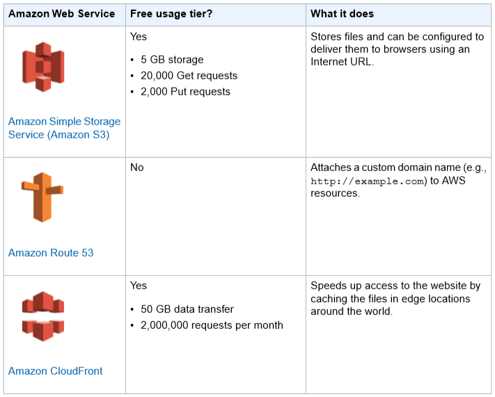Click the http://example.com code text
Image resolution: width=495 pixels, height=397 pixels.
[368, 181]
